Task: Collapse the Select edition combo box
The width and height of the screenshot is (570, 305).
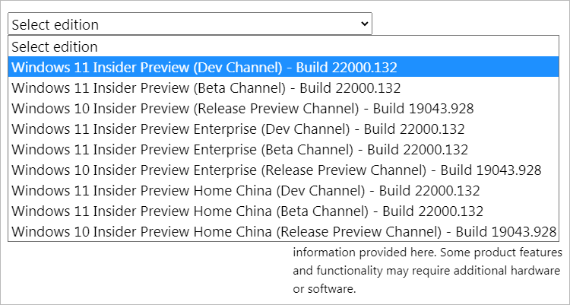Action: [x=190, y=24]
